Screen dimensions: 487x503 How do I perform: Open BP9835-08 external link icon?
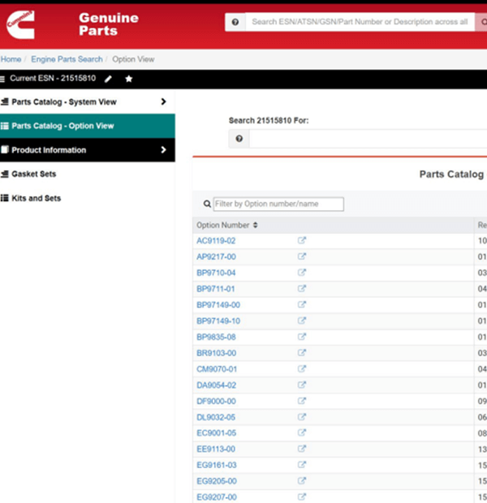pyautogui.click(x=302, y=337)
